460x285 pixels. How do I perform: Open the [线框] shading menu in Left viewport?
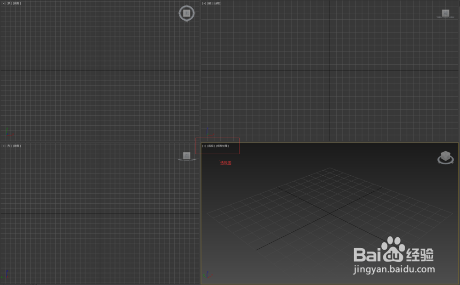pyautogui.click(x=17, y=146)
